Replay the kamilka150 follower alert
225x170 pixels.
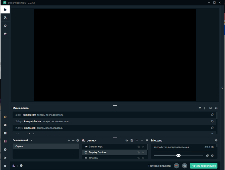(x=212, y=115)
